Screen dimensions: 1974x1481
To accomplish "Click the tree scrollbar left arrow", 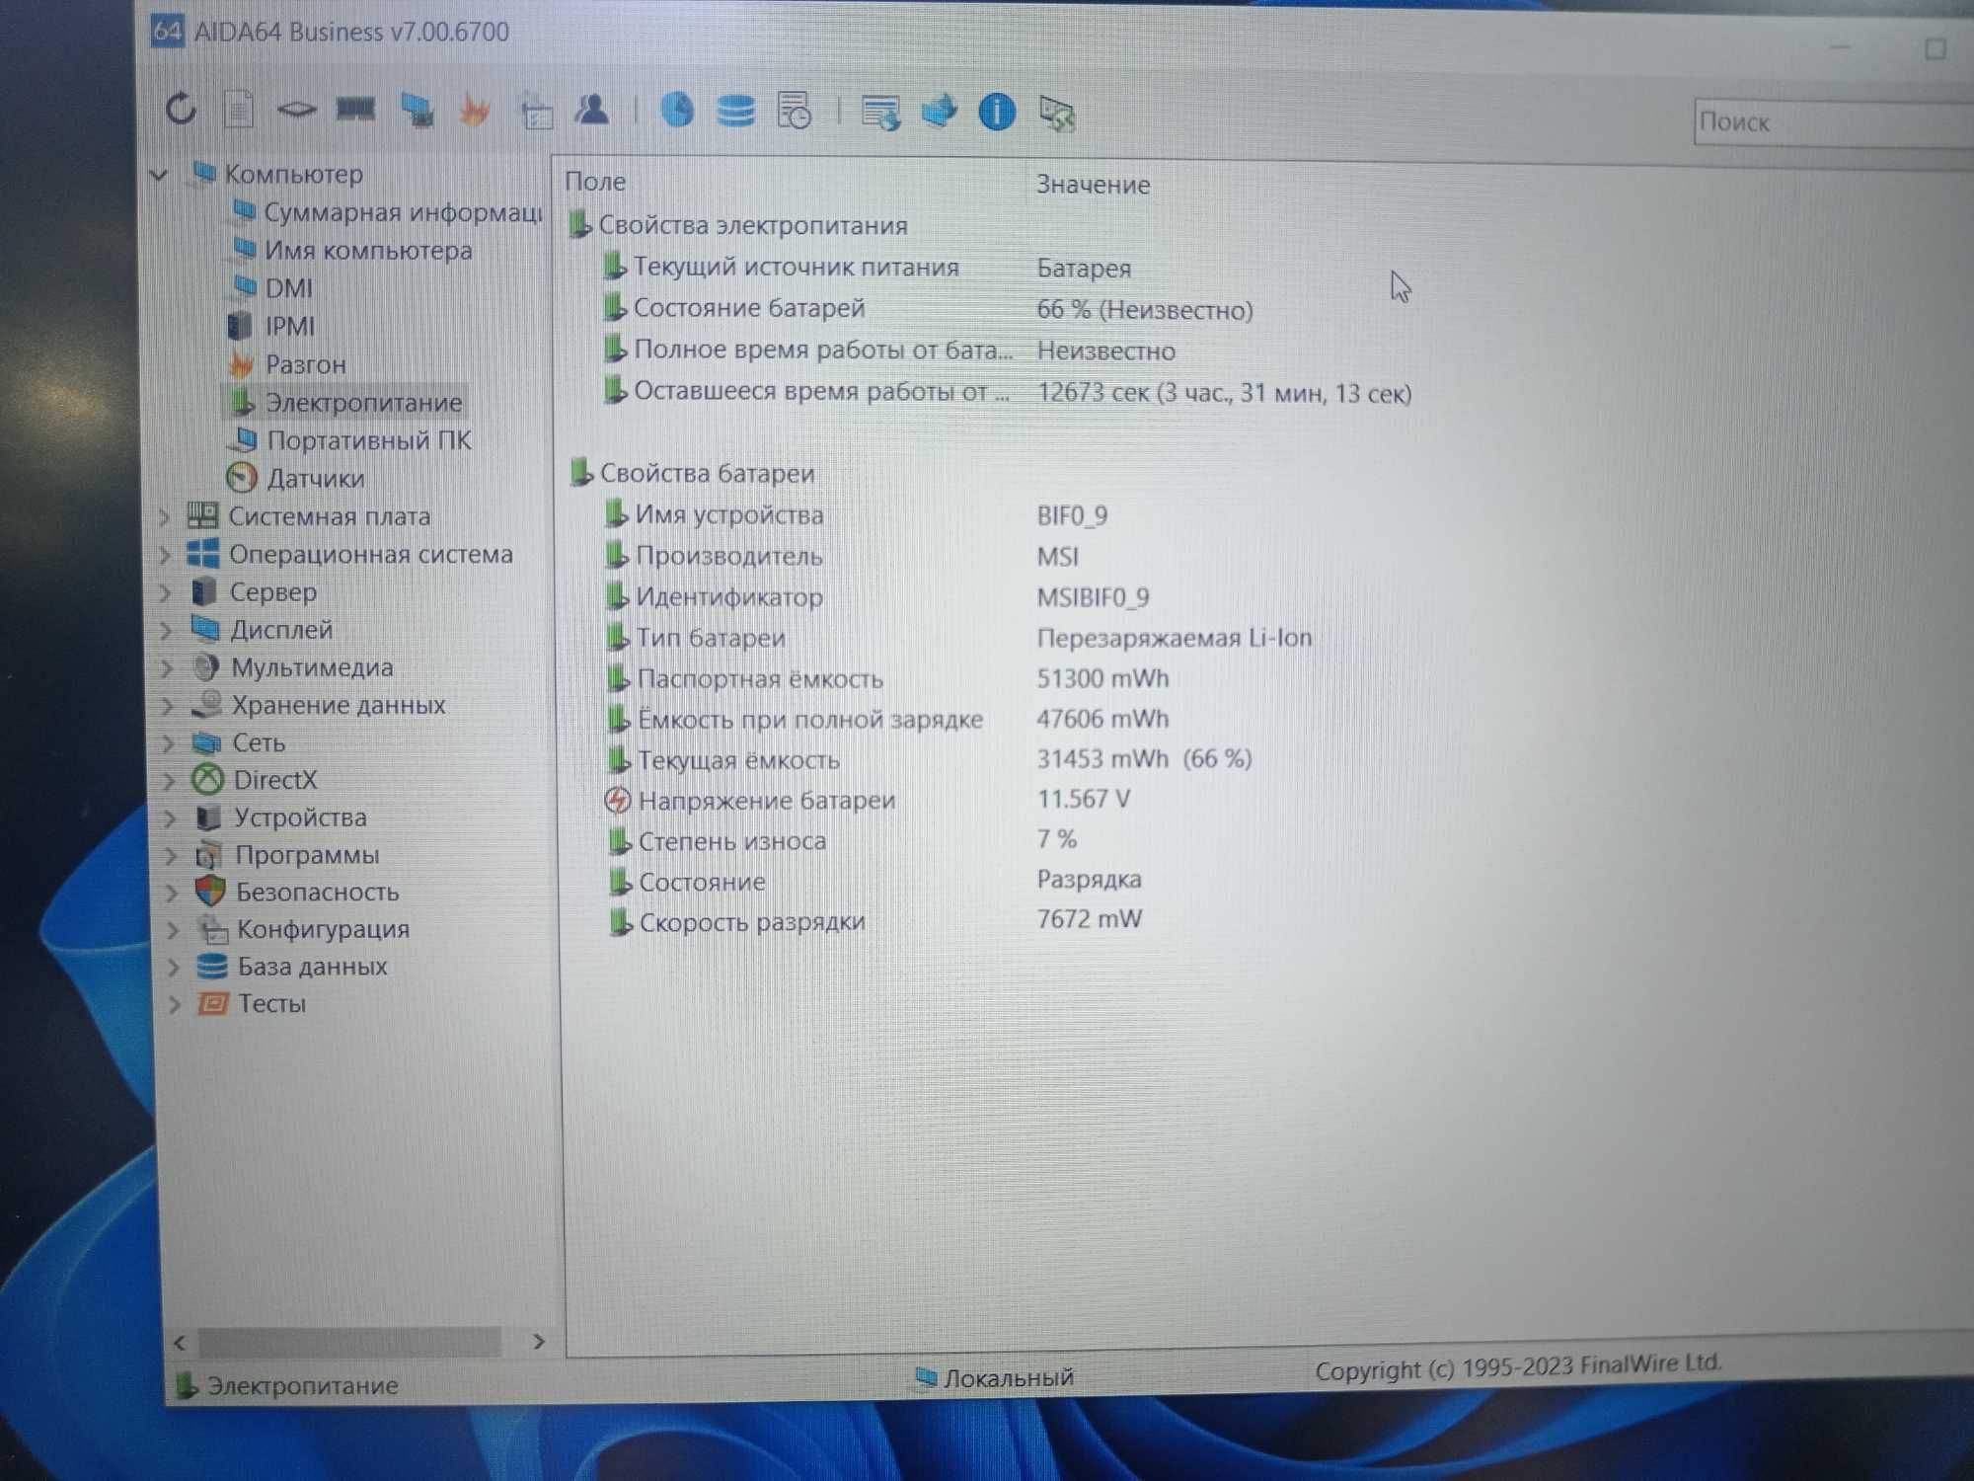I will coord(180,1343).
